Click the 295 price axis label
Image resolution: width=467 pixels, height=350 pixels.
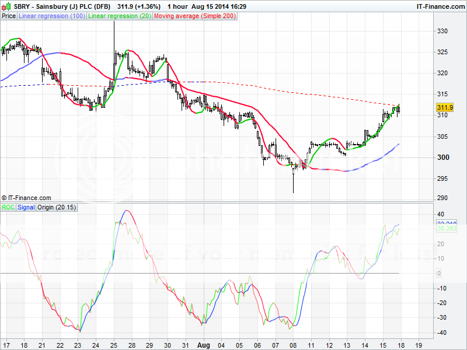(x=442, y=179)
